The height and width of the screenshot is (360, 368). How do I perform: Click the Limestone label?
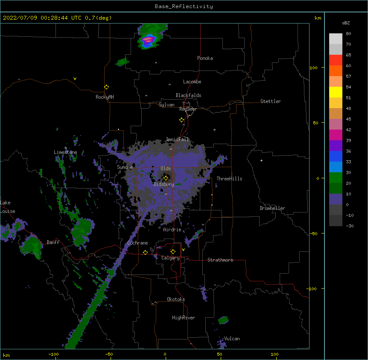pos(65,152)
